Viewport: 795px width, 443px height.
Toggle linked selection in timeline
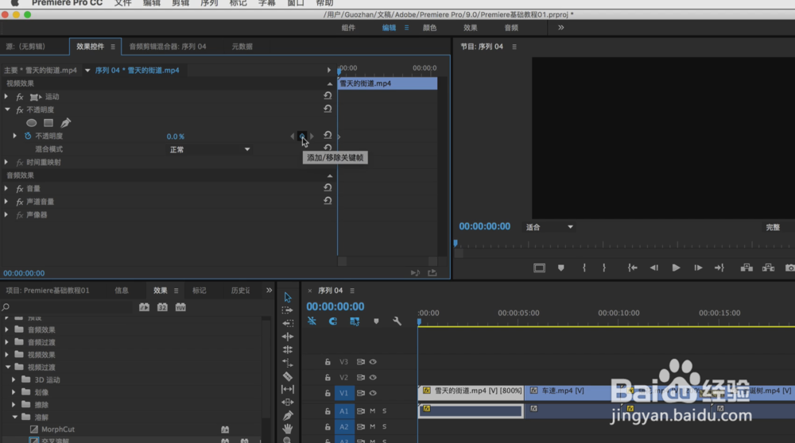coord(355,321)
